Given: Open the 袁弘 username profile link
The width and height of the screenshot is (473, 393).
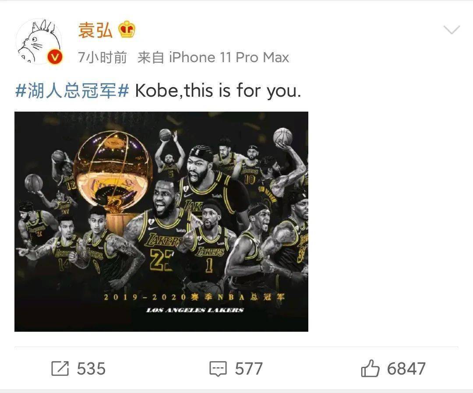Looking at the screenshot, I should pos(95,30).
